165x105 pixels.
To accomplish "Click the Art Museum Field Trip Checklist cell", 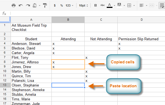I will (31, 27).
